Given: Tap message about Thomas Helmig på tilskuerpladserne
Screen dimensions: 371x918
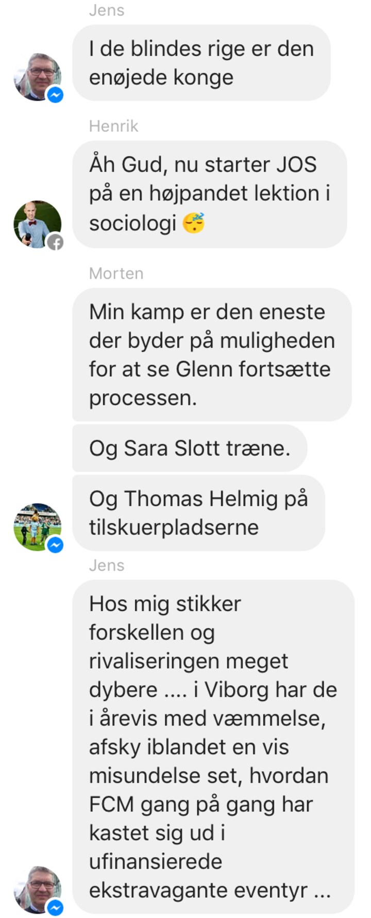Looking at the screenshot, I should pos(199,513).
